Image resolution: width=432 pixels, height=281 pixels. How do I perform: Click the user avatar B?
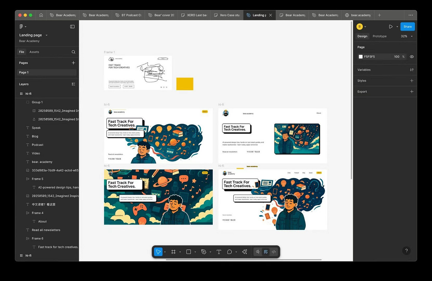pos(360,26)
